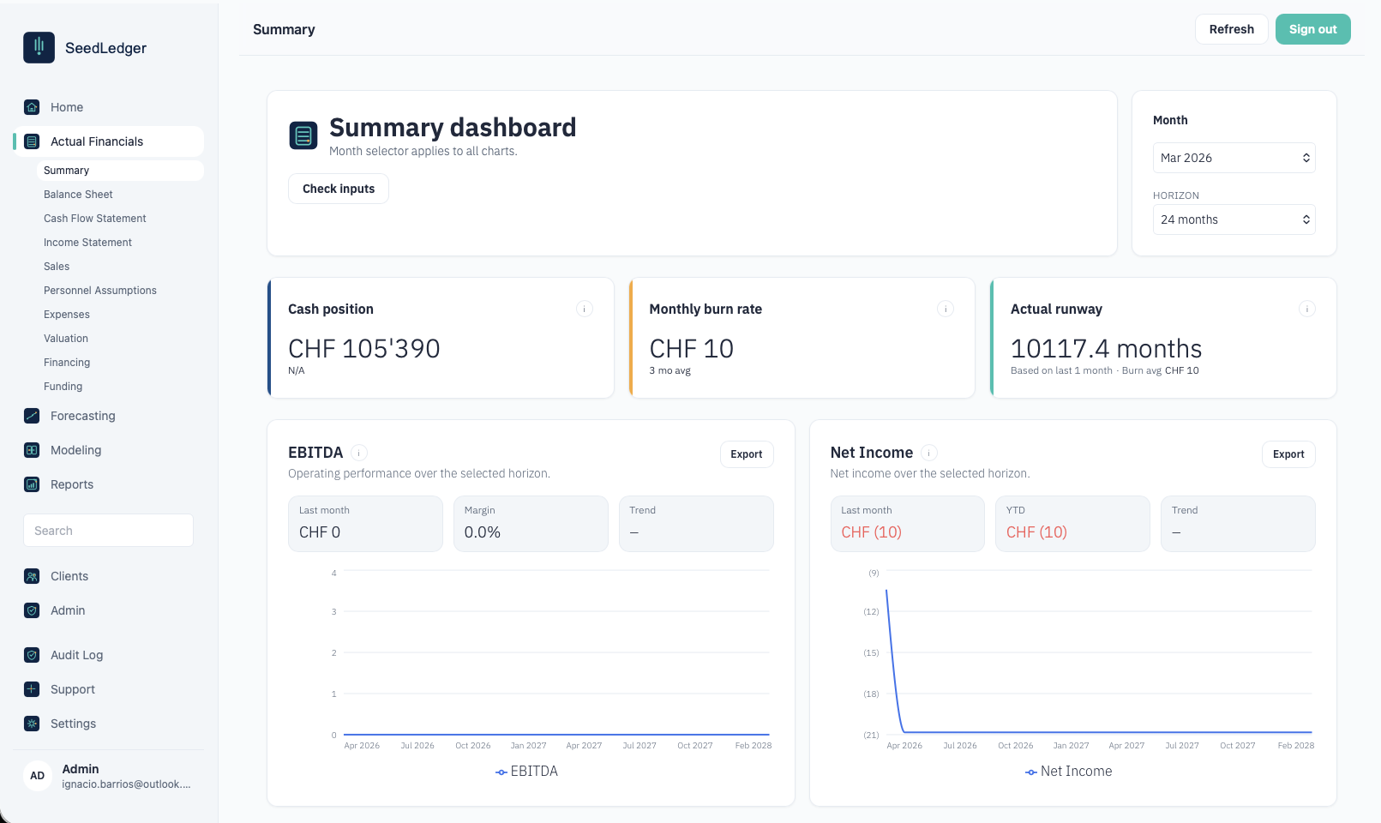Open Audit Log page
This screenshot has height=823, width=1381.
coord(109,655)
